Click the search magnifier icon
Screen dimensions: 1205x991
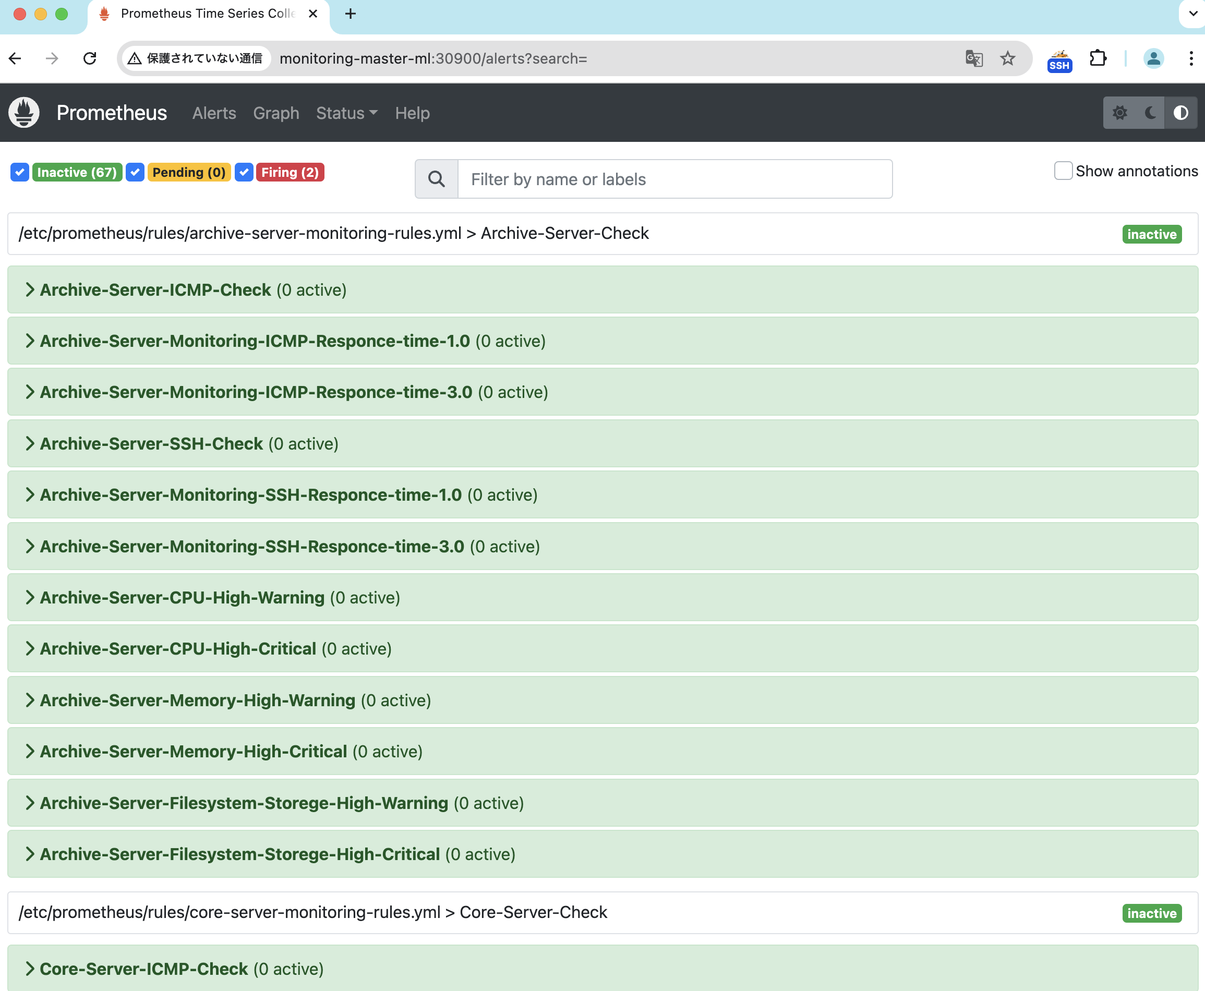tap(437, 179)
